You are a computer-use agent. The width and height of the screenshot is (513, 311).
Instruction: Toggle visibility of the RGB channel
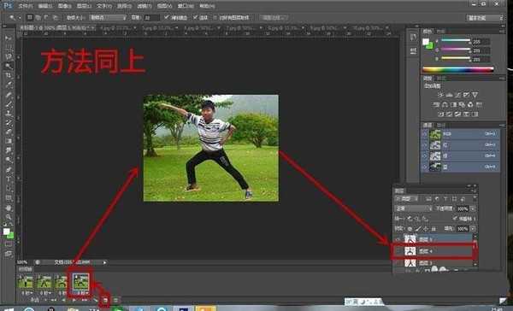pos(425,134)
